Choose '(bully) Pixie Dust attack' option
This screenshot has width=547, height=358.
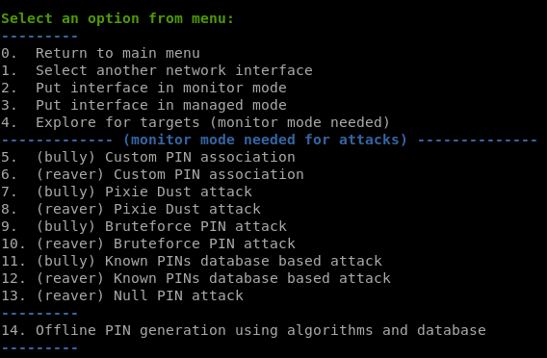click(126, 192)
